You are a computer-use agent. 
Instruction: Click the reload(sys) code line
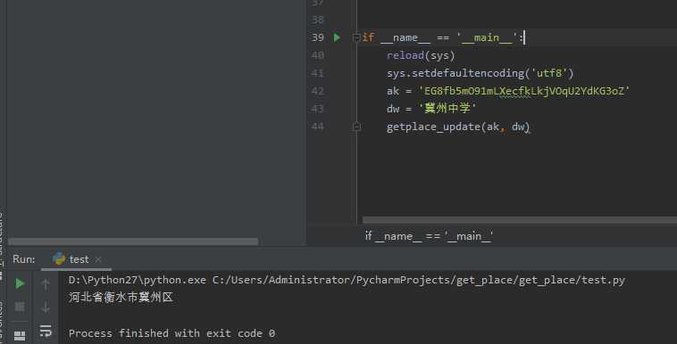[x=421, y=55]
